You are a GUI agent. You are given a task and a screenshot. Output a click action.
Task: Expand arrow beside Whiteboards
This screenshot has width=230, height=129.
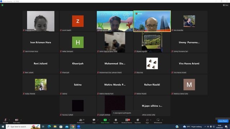pyautogui.click(x=162, y=120)
